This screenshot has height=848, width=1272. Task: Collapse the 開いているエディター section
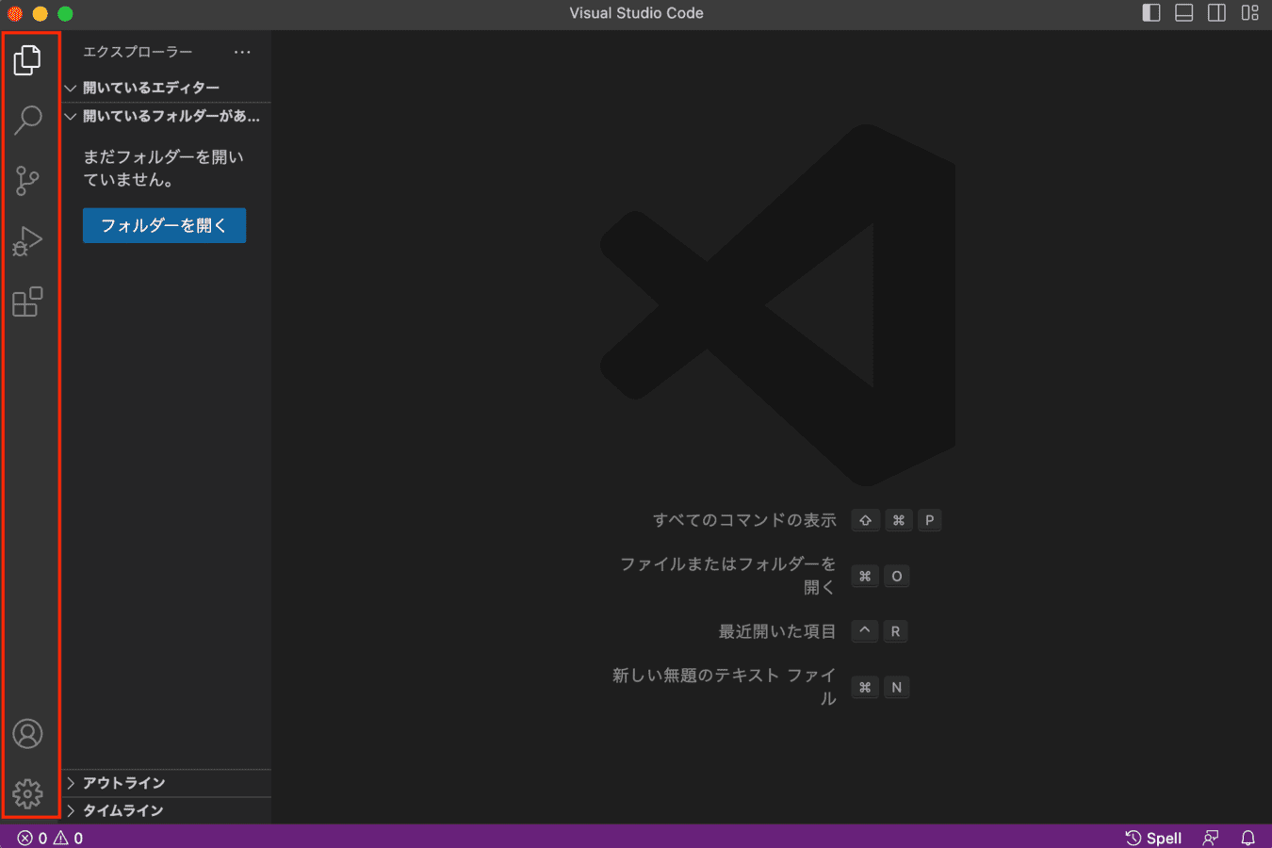tap(167, 88)
